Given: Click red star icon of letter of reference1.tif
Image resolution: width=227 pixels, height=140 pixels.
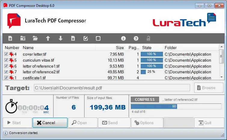Looking at the screenshot, I should tap(11, 66).
